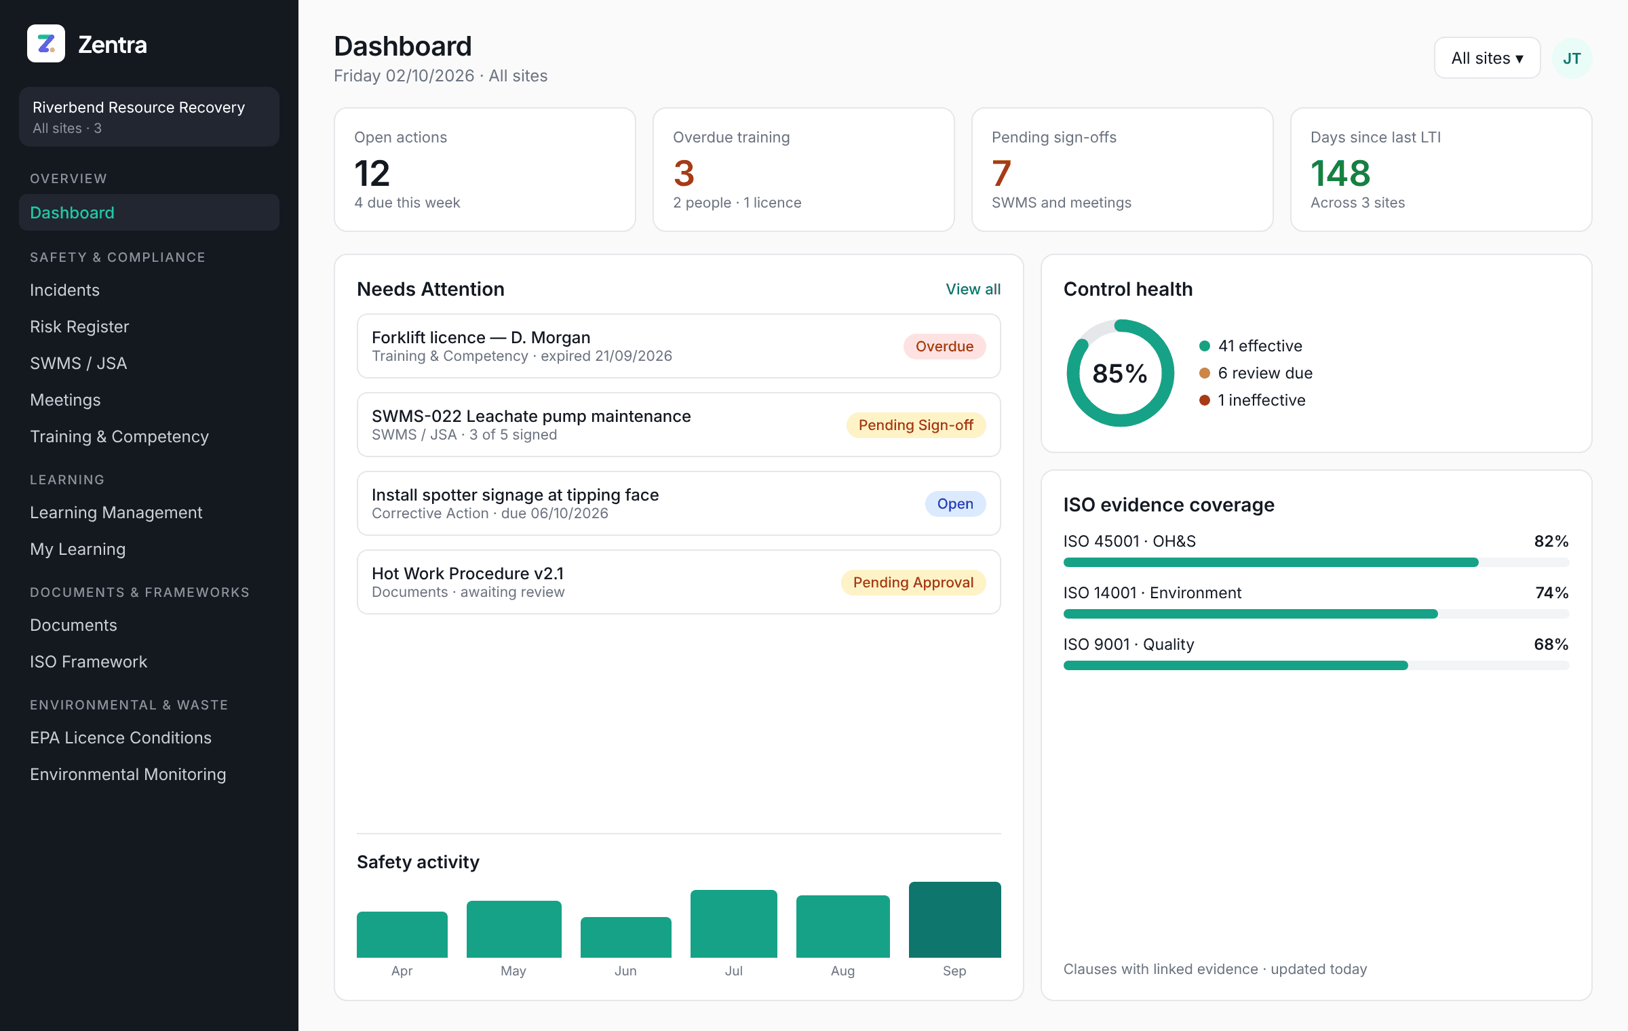The height and width of the screenshot is (1031, 1628).
Task: Click the 'Friday 02/10/2026 · All sites' subtitle
Action: [441, 76]
